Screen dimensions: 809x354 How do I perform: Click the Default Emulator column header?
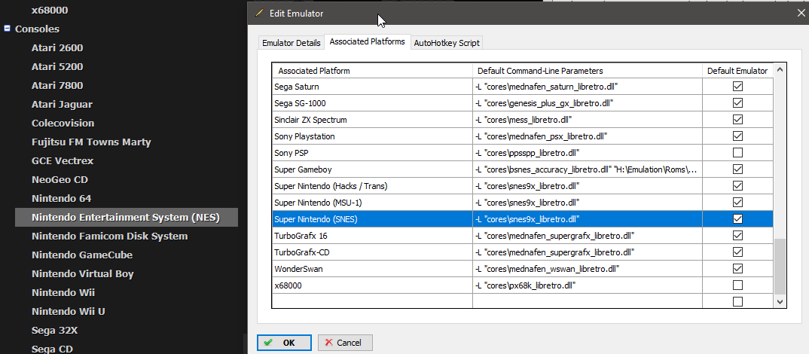[x=737, y=71]
